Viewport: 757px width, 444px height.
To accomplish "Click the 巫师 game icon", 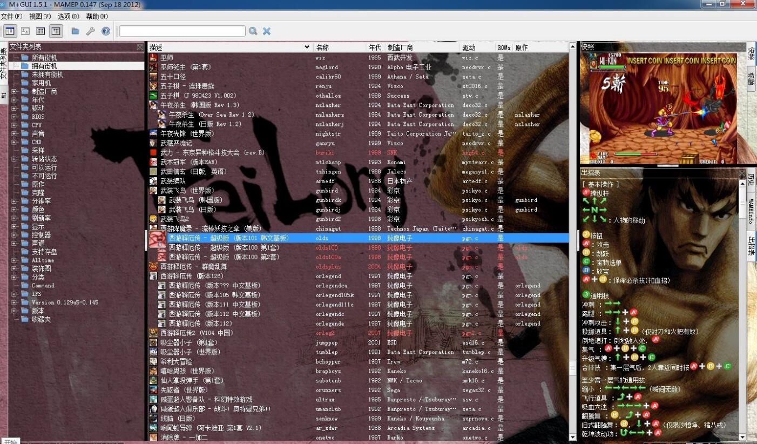I will tap(153, 57).
